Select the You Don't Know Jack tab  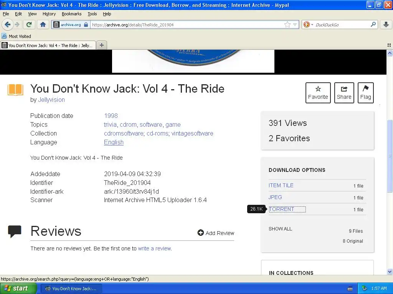pyautogui.click(x=48, y=45)
